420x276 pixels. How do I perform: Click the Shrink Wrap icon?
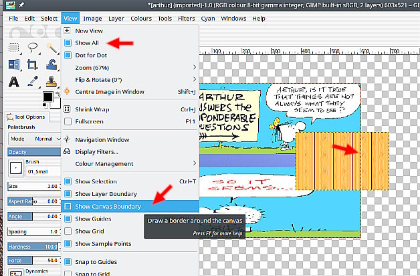(67, 109)
